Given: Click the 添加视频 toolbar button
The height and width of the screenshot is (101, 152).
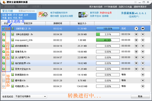Looking at the screenshot, I should [10, 7].
